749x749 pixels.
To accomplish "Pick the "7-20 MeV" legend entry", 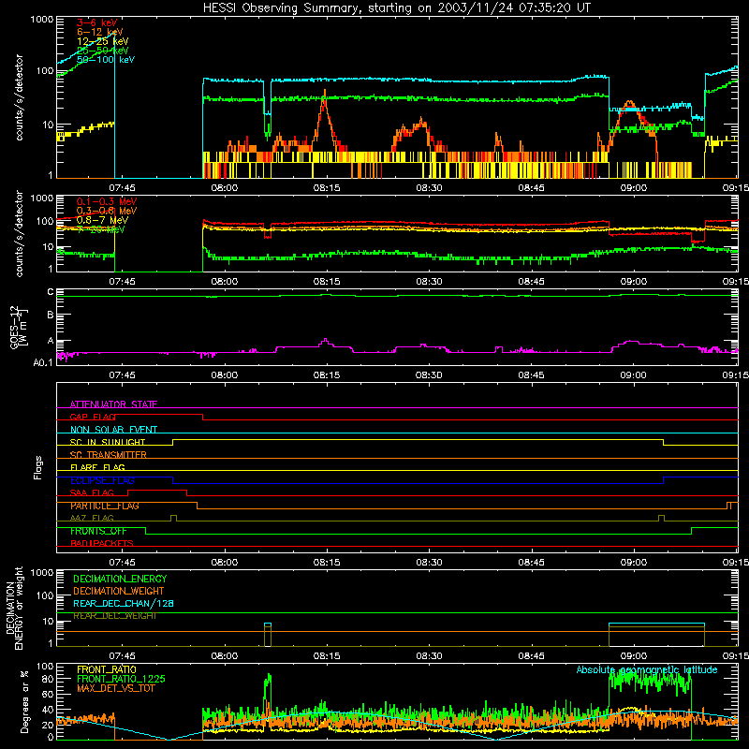I will [x=101, y=229].
